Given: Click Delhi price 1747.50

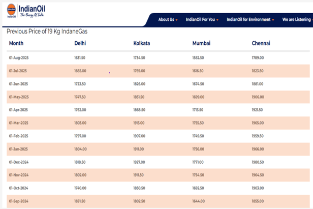Looking at the screenshot, I should (80, 97).
